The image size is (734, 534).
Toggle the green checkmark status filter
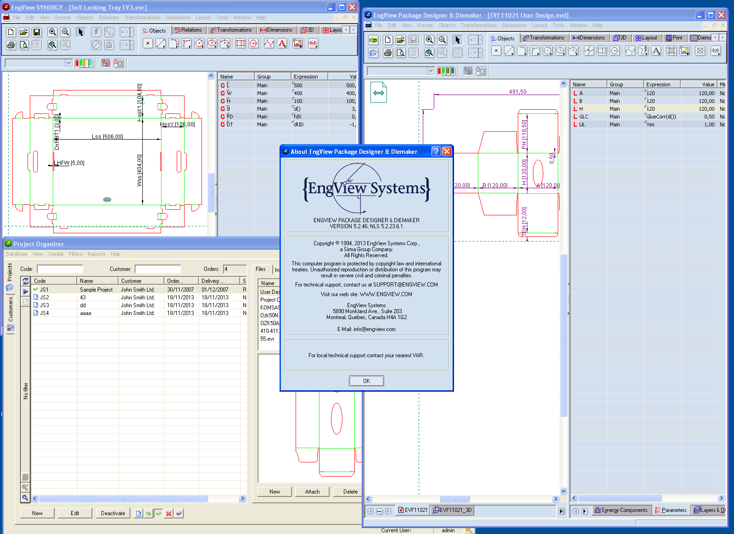[x=158, y=514]
